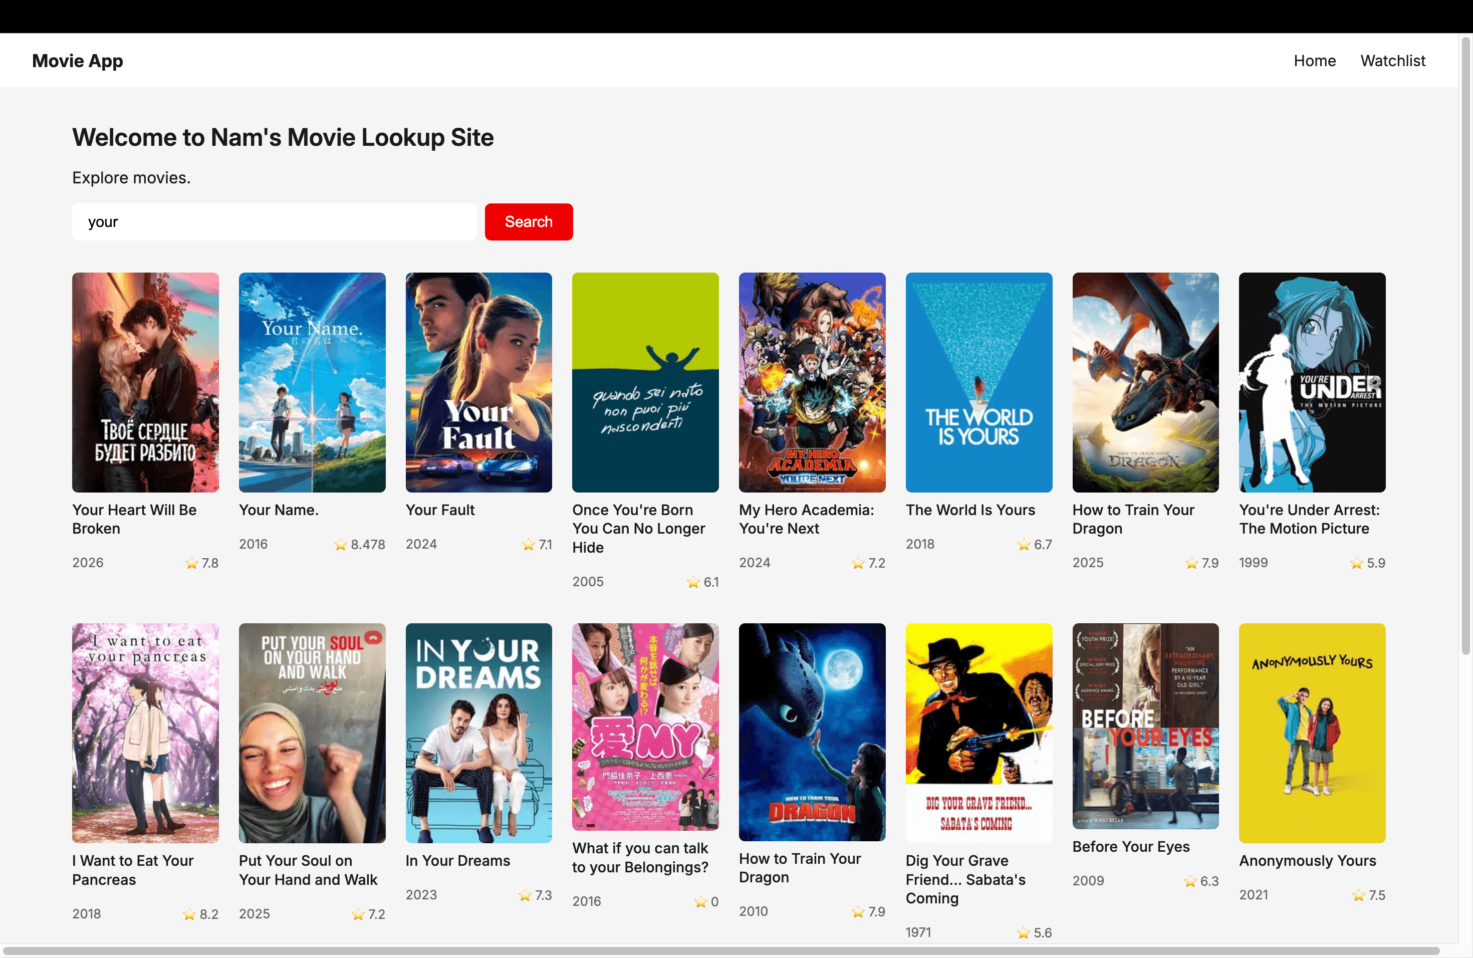
Task: Click the Movie App logo link
Action: pyautogui.click(x=77, y=61)
